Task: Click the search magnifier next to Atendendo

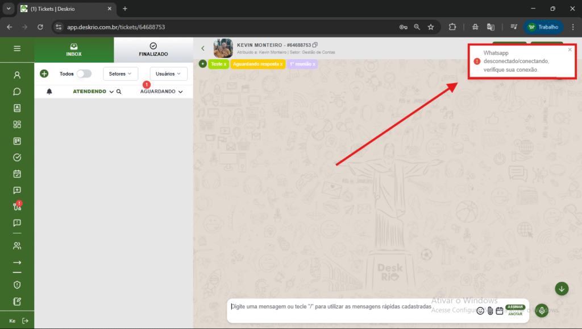Action: coord(119,92)
